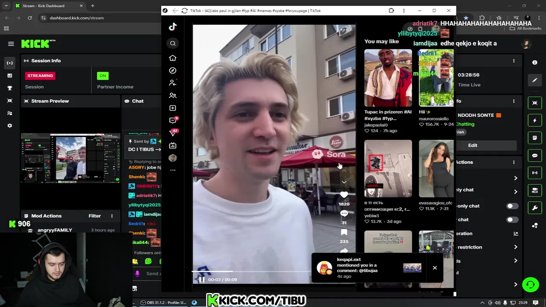This screenshot has width=546, height=307.
Task: Click TikTok upload plus icon
Action: 173,108
